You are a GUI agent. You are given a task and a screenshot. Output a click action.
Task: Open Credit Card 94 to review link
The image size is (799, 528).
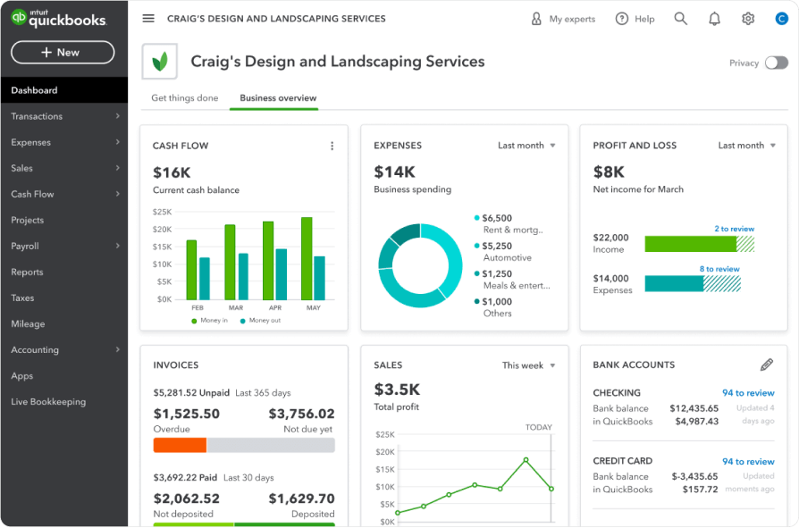tap(748, 461)
